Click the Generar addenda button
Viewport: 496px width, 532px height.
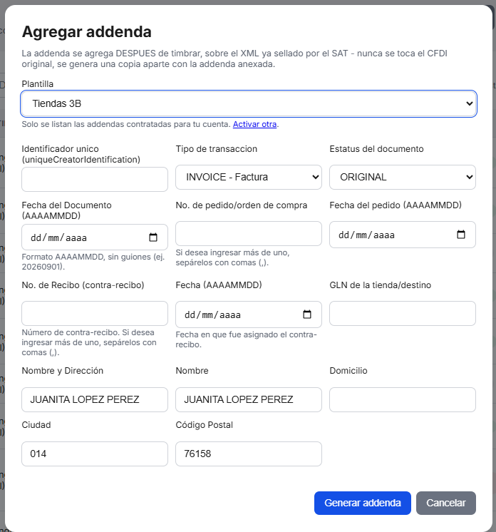point(363,503)
